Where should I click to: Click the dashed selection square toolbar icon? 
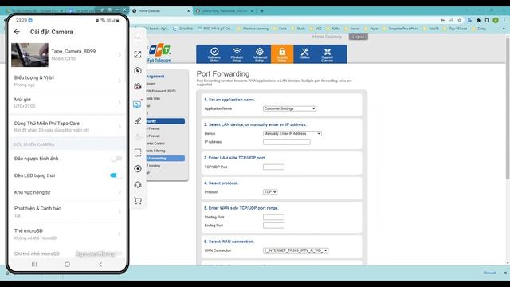point(138,152)
